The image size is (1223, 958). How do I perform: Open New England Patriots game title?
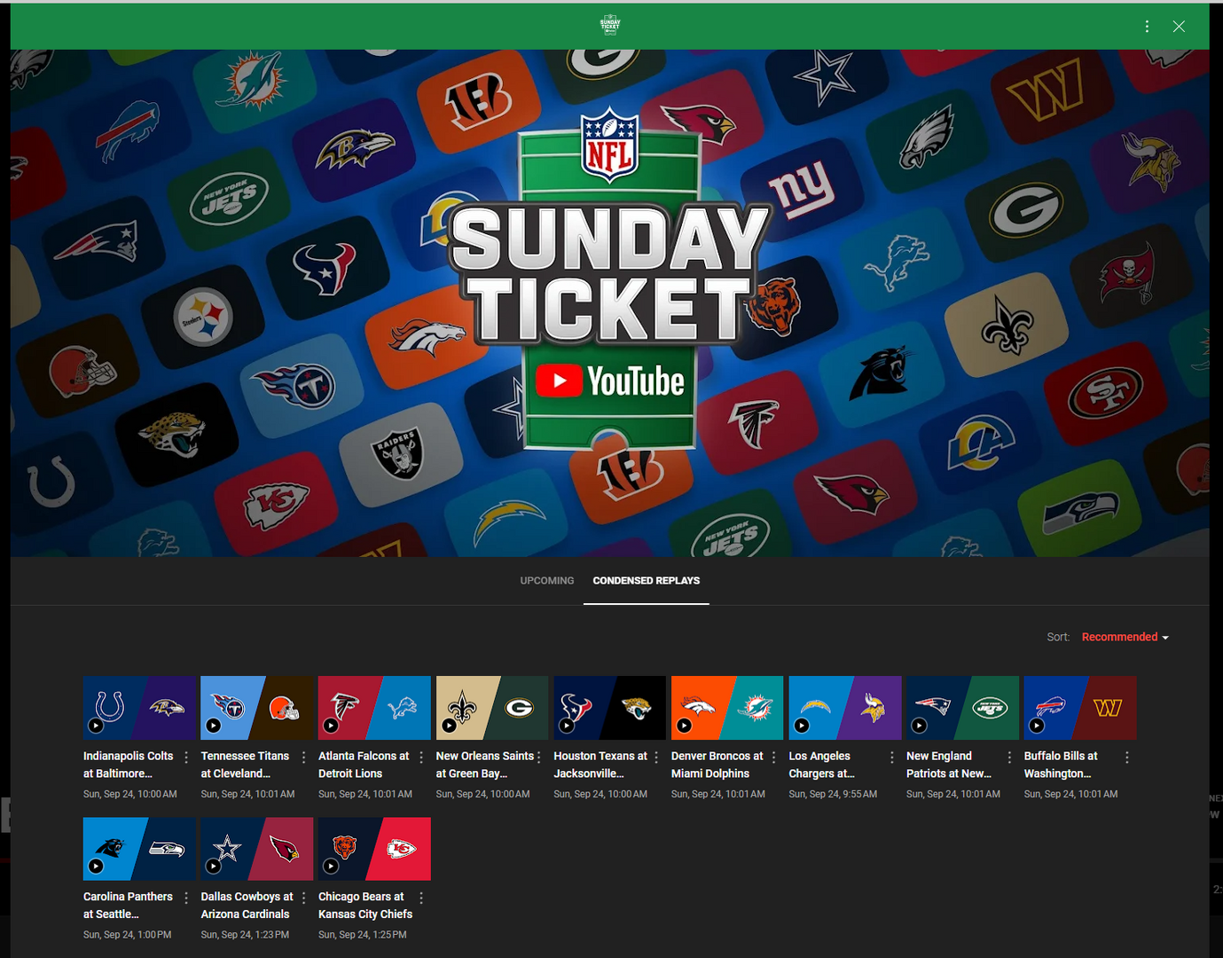tap(949, 765)
